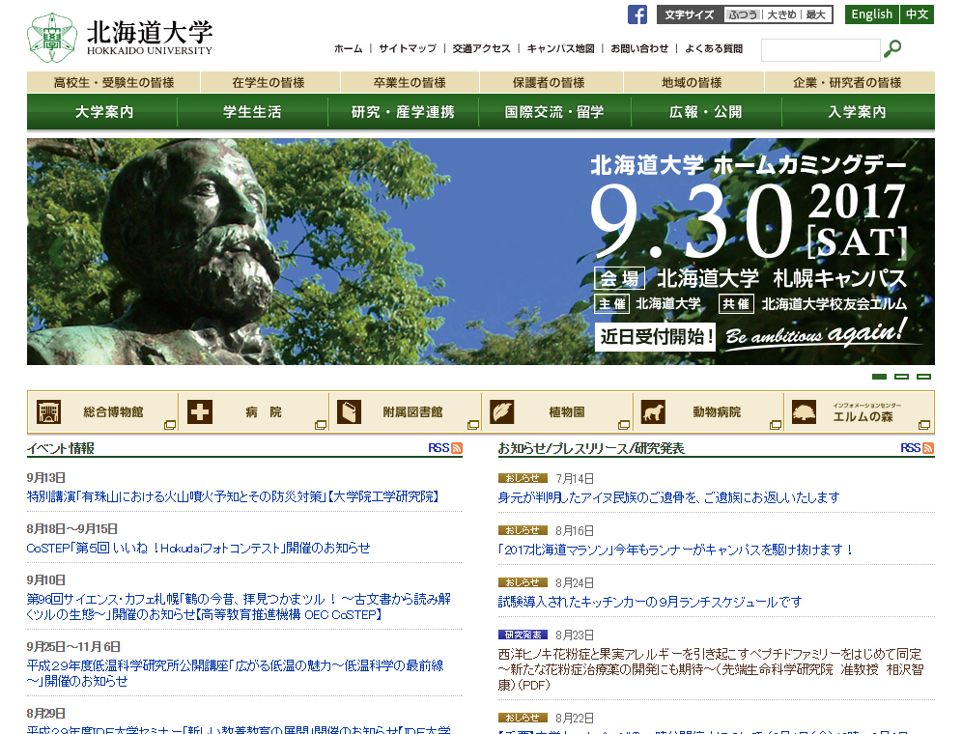Open the CoSTEP Hokudaiフォトコンテスト event link
This screenshot has width=962, height=734.
[x=199, y=548]
